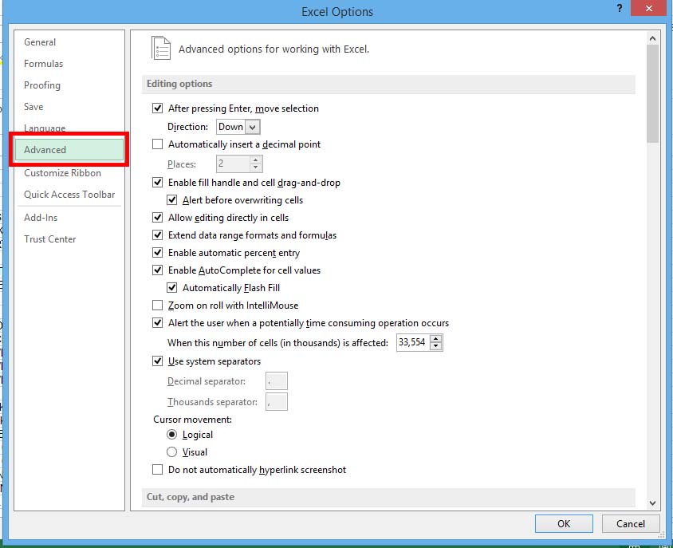Click the scrollbar down arrow
The height and width of the screenshot is (548, 673).
(652, 503)
